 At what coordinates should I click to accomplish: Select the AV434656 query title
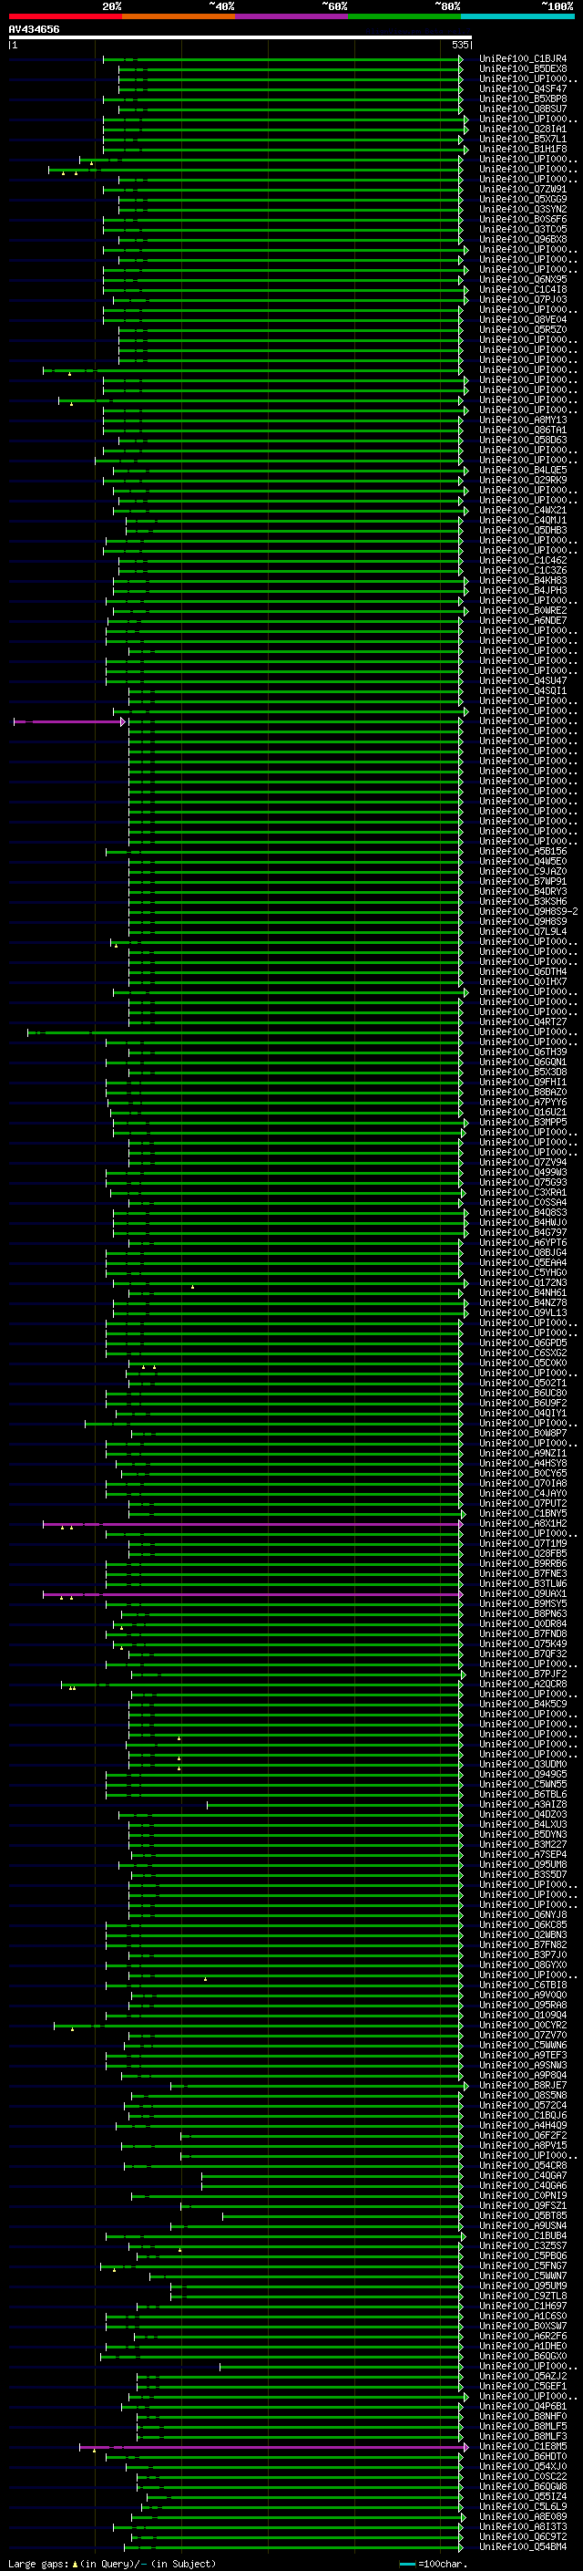[x=34, y=29]
